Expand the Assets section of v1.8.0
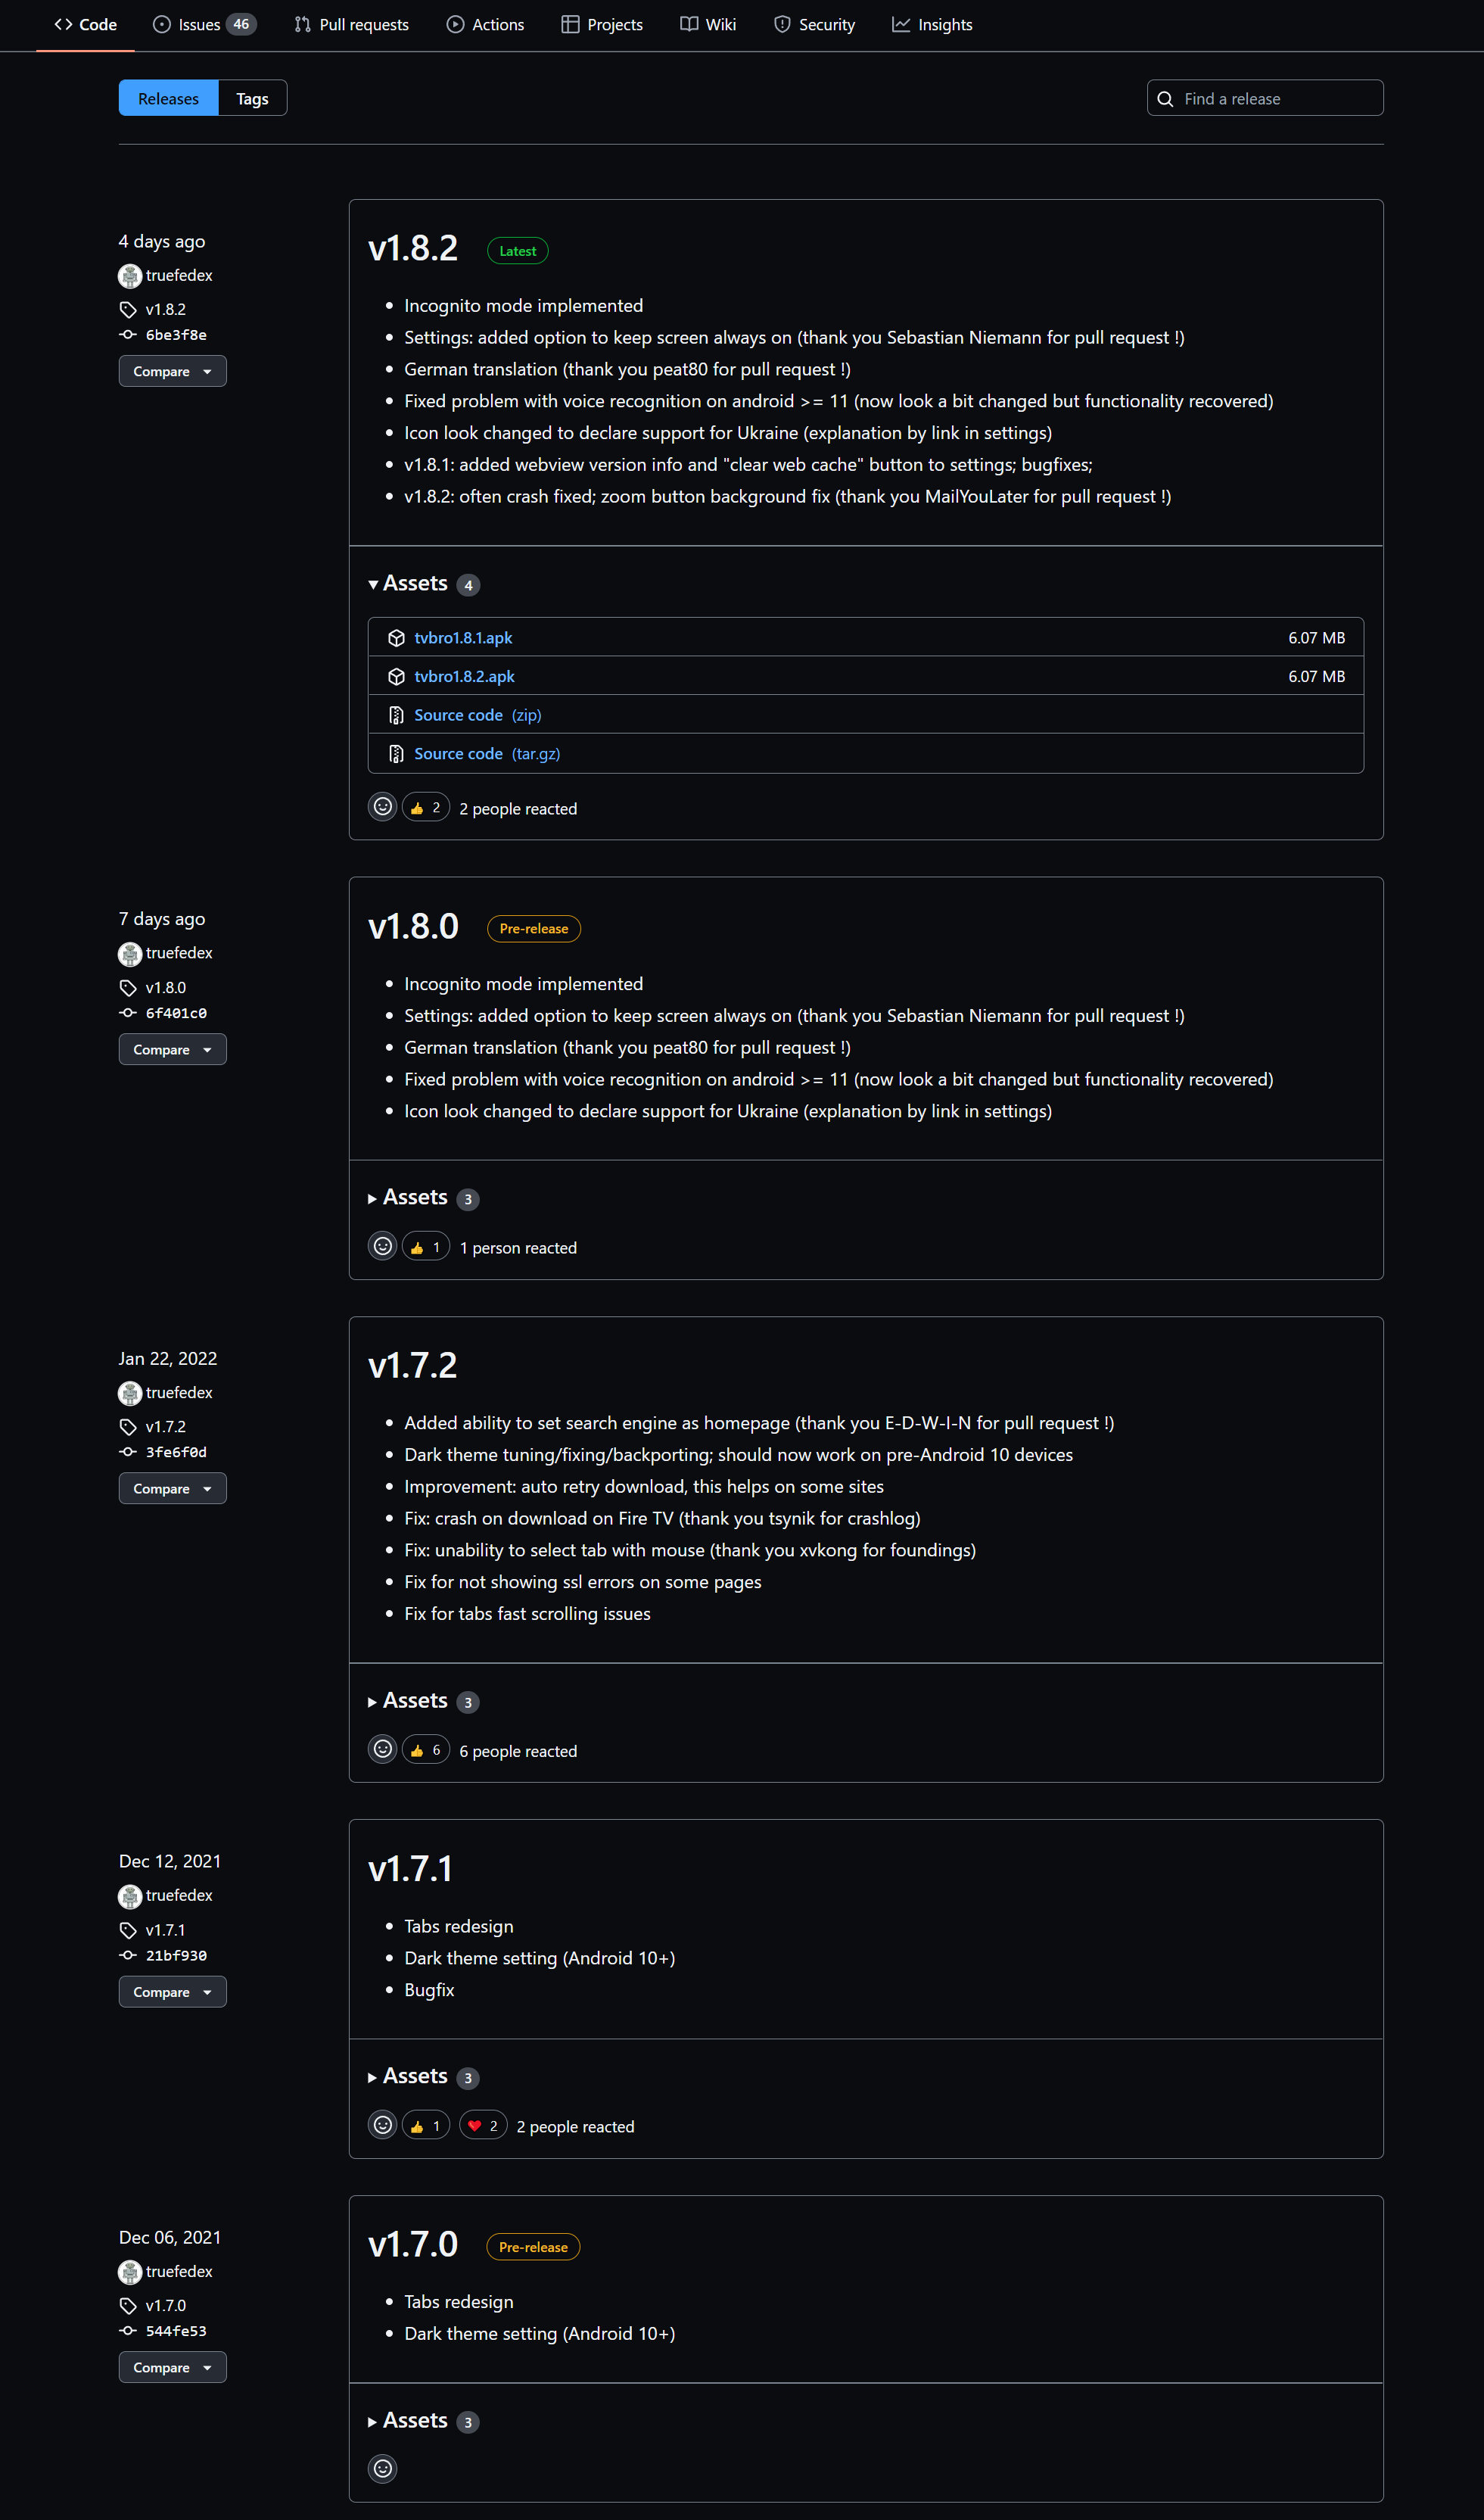The height and width of the screenshot is (2520, 1484). pyautogui.click(x=414, y=1197)
